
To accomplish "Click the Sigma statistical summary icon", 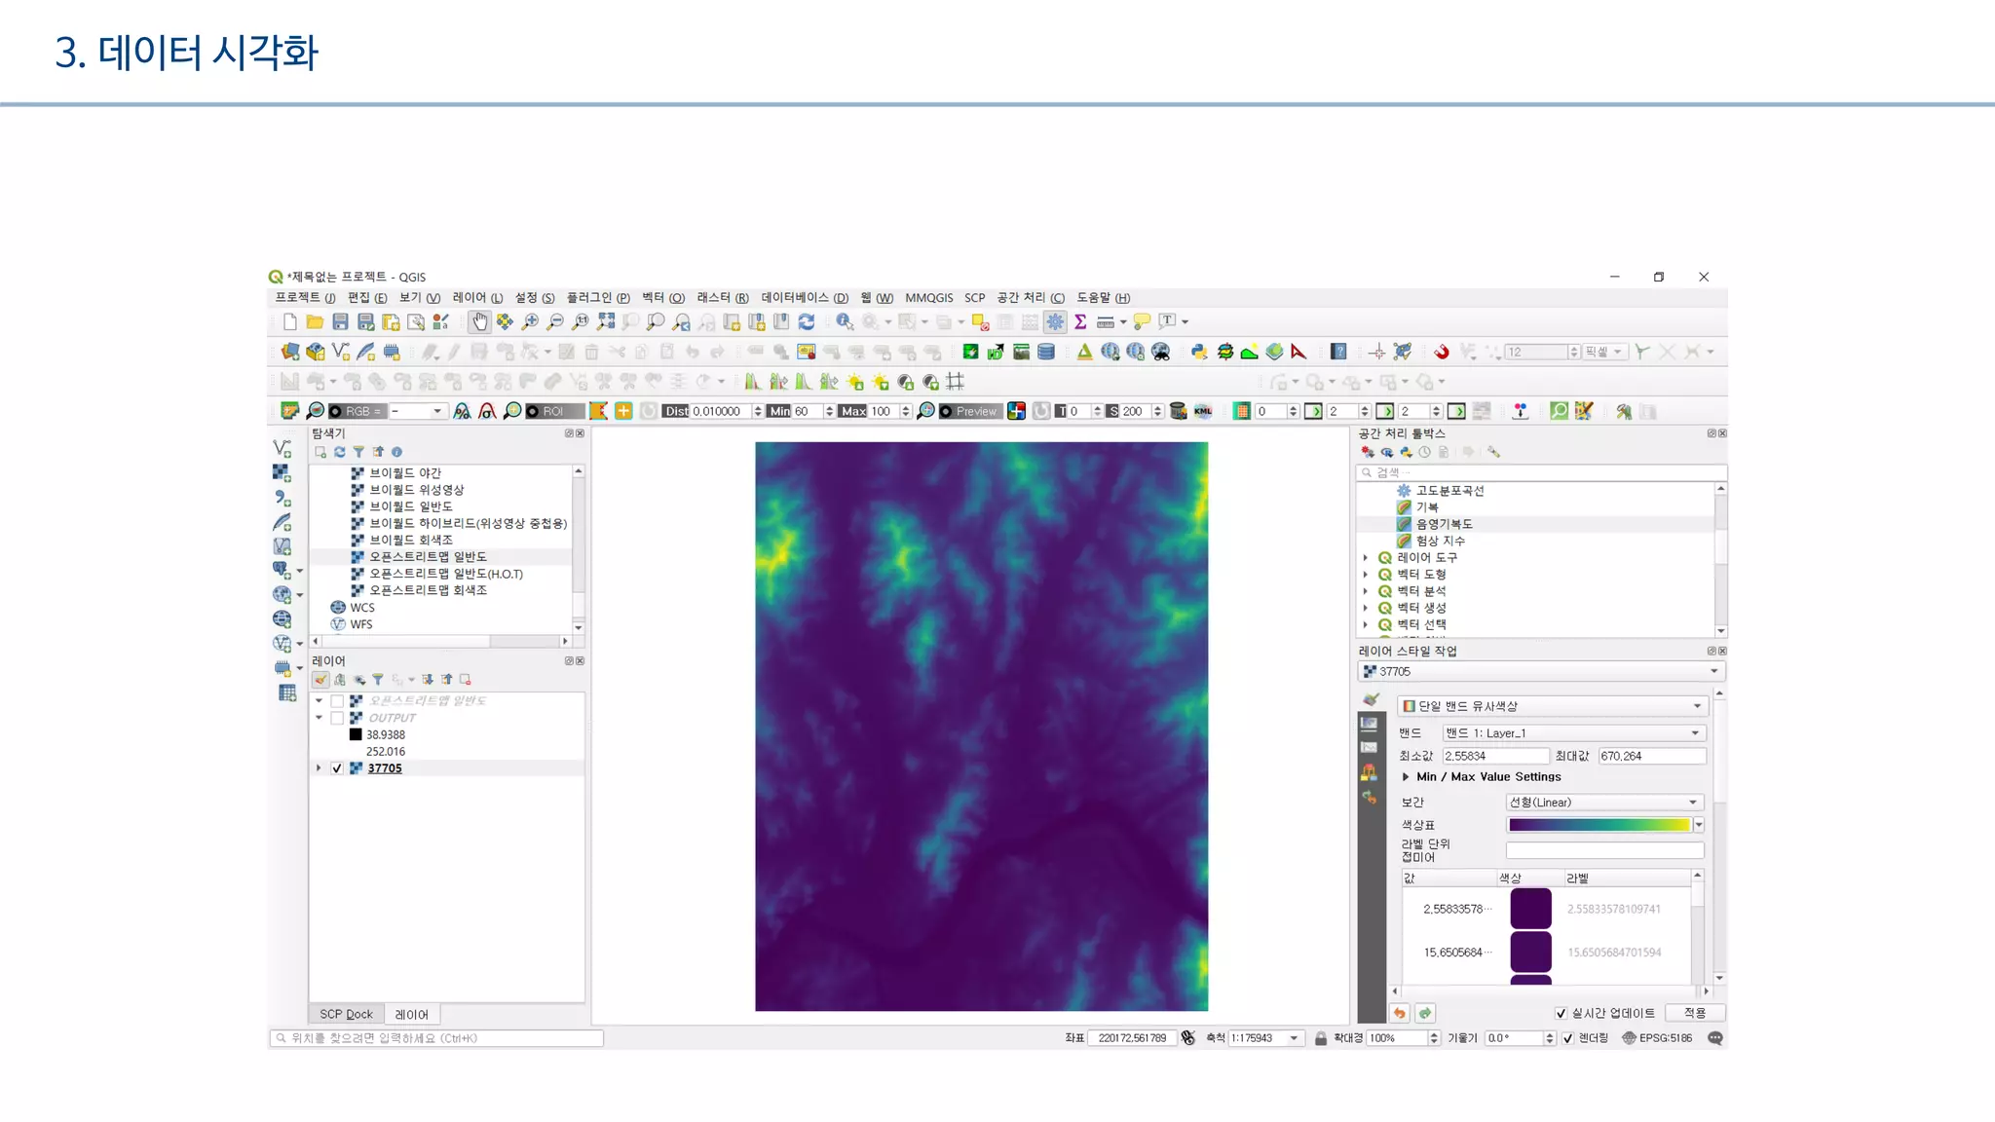I will (1080, 321).
